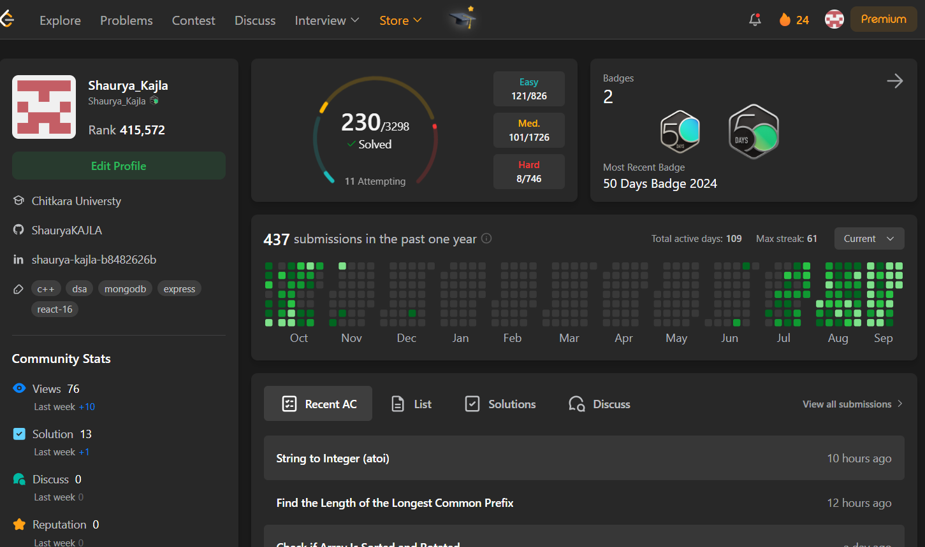Click the Reputation star icon
The width and height of the screenshot is (925, 547).
pyautogui.click(x=19, y=524)
